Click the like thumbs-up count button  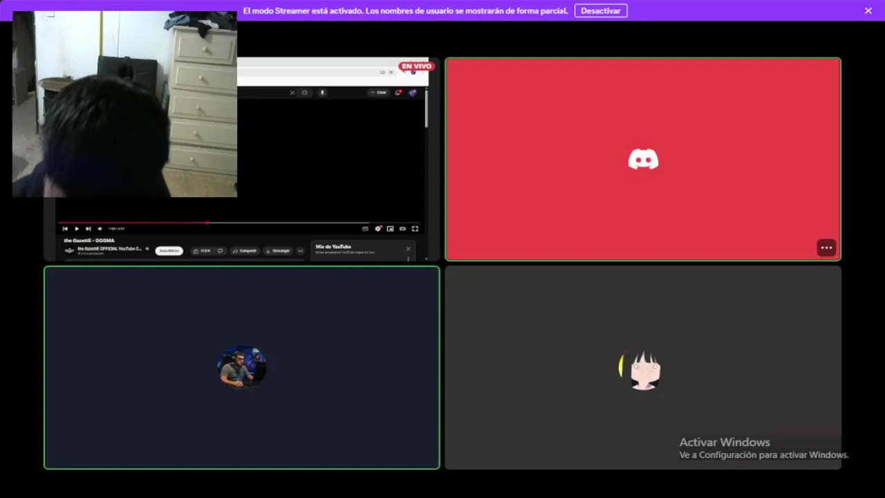[x=201, y=250]
